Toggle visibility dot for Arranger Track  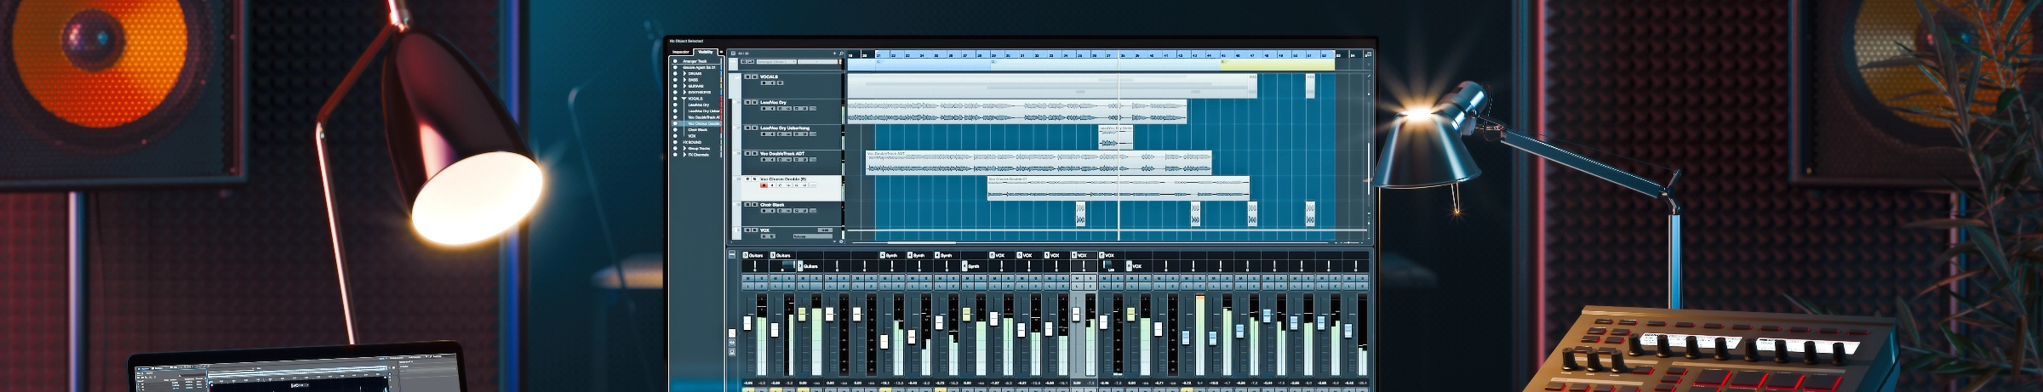coord(675,61)
